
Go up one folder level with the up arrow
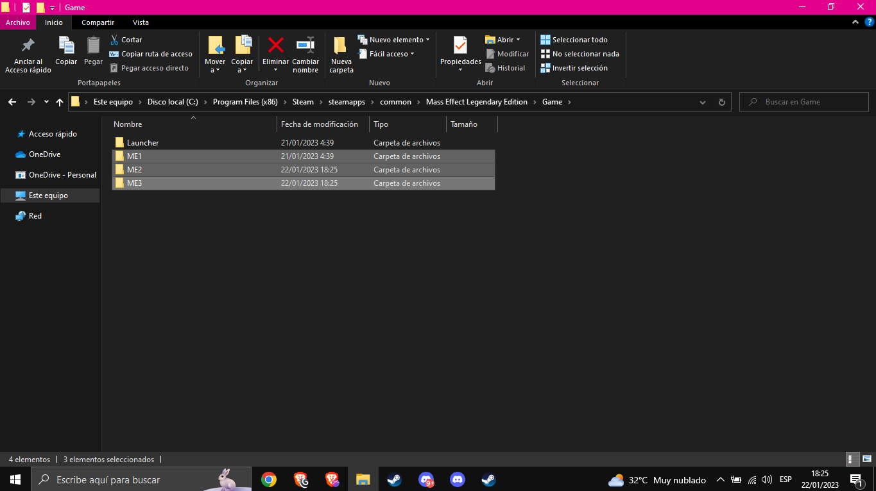click(x=60, y=102)
